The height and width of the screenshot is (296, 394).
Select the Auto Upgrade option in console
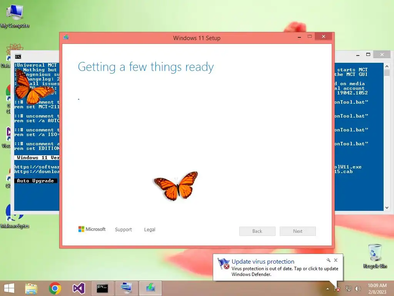(35, 181)
